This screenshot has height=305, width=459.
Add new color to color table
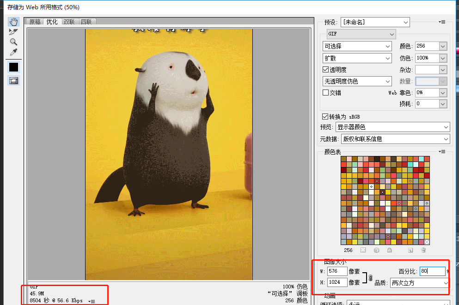pos(410,250)
